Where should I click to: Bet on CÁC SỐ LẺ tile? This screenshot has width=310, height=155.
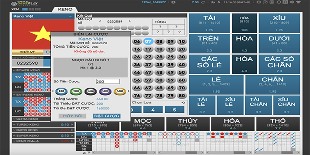[x=209, y=64]
